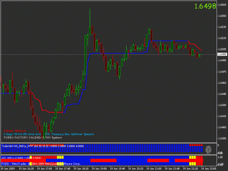Select the 1.6460 price axis label
This screenshot has height=171, width=228.
point(222,83)
